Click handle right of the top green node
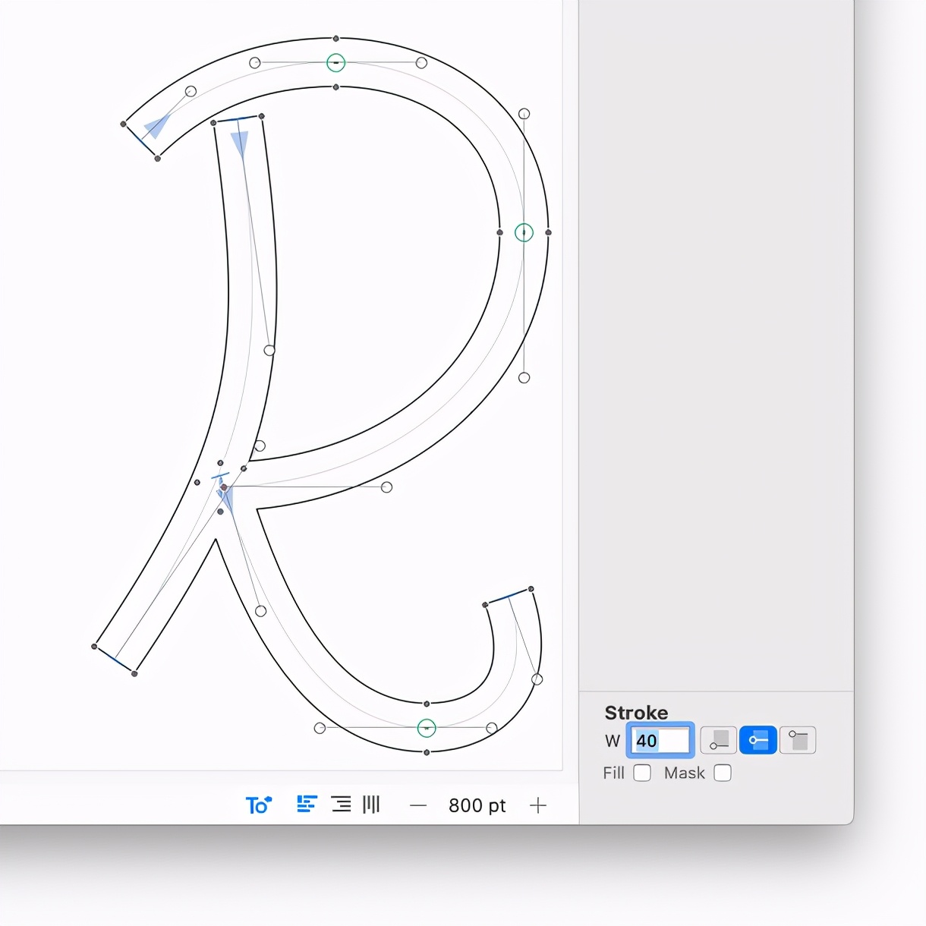 coord(421,63)
